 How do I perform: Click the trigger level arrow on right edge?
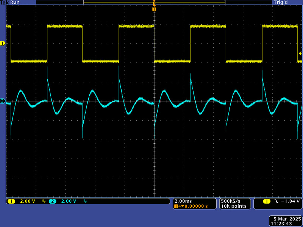point(300,55)
